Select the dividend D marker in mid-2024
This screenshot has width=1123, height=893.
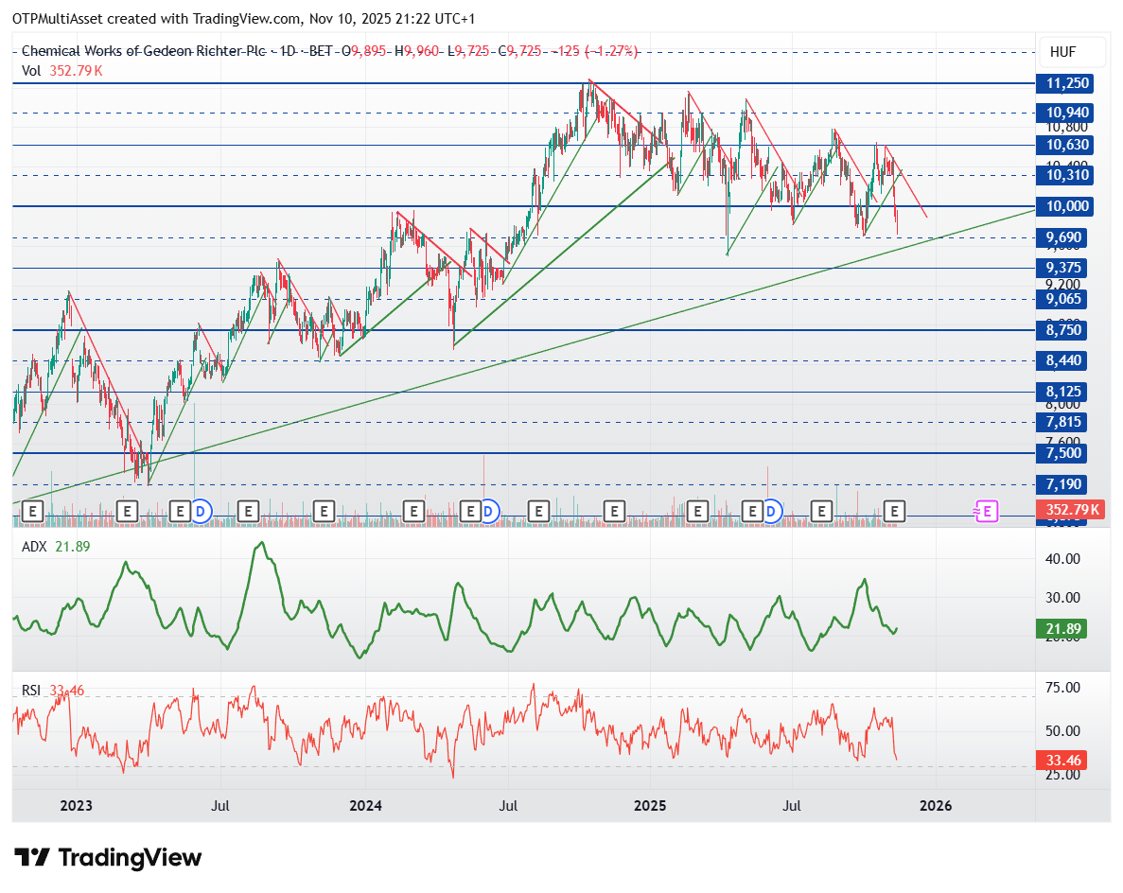(x=488, y=512)
